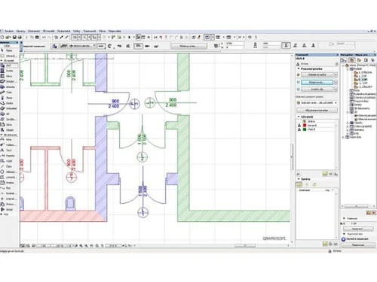Viewport: 377px width, 282px height.
Task: Click the green user color swatch
Action: tap(305, 129)
